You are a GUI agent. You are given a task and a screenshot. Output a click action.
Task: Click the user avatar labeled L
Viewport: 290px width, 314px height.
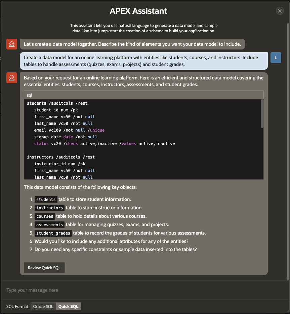click(x=276, y=58)
